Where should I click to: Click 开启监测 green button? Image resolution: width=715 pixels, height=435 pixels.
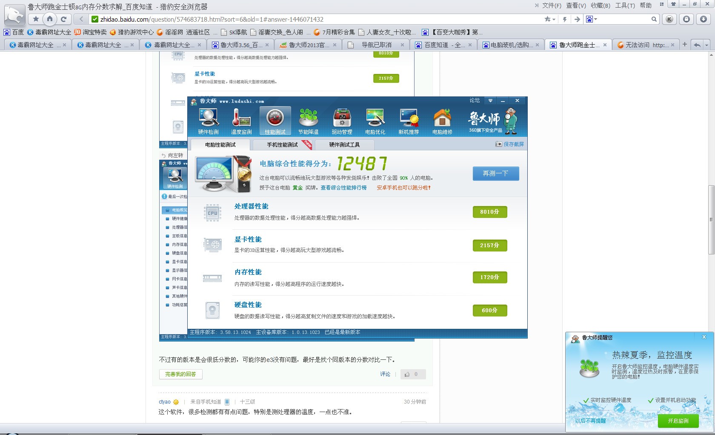point(678,421)
